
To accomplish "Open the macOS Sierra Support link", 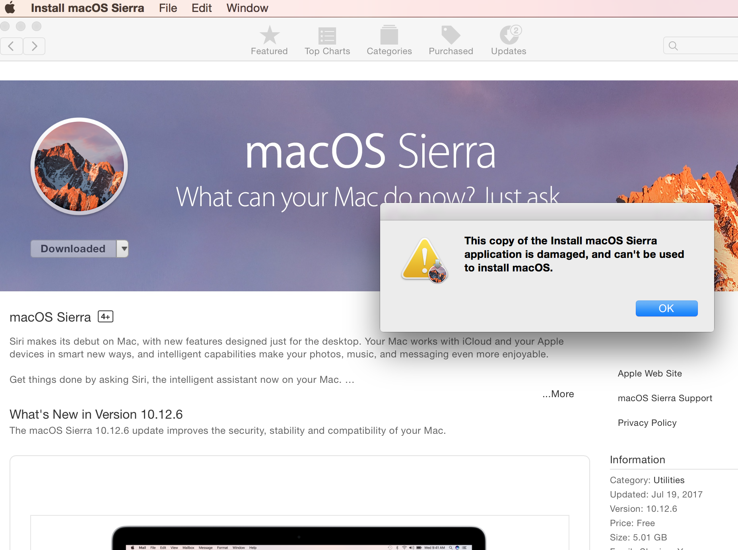I will [x=665, y=398].
